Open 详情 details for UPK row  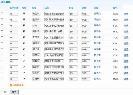126,32
